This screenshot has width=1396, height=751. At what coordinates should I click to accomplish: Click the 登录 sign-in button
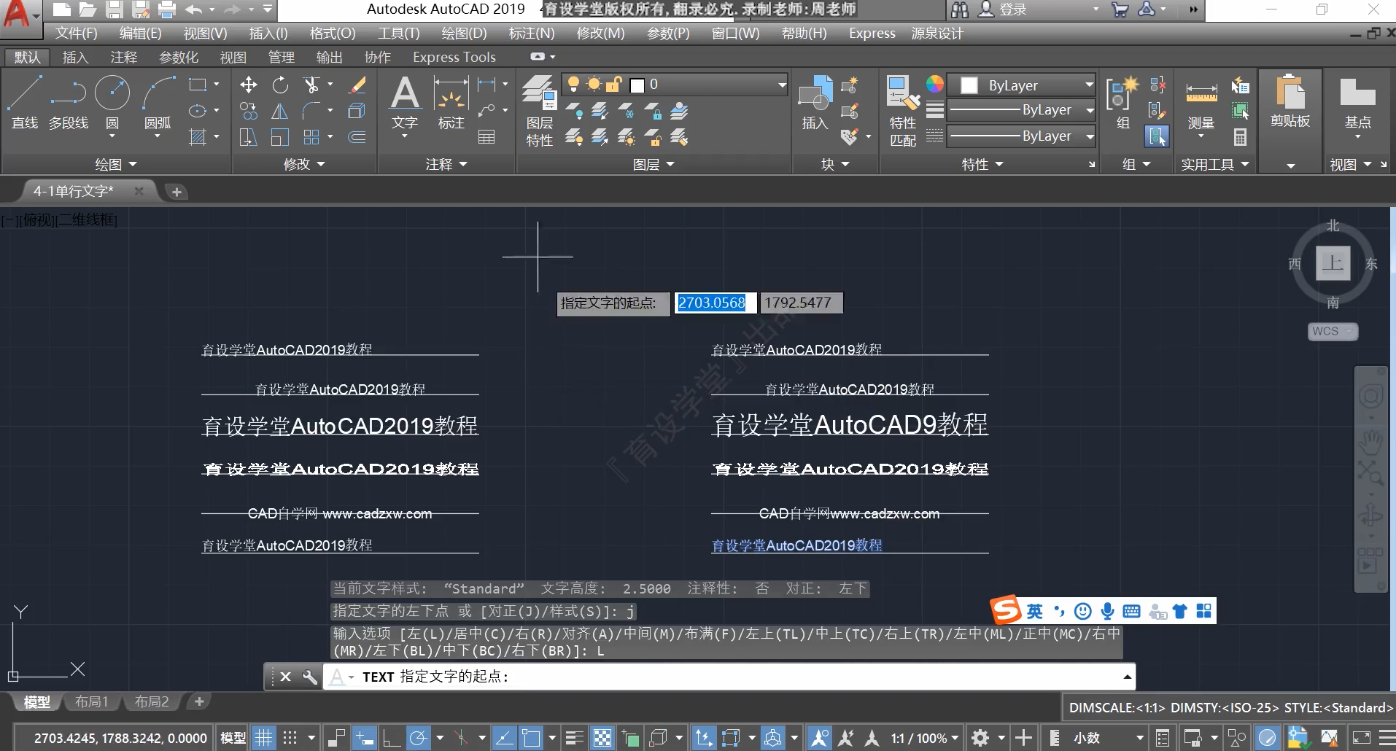click(x=1012, y=9)
